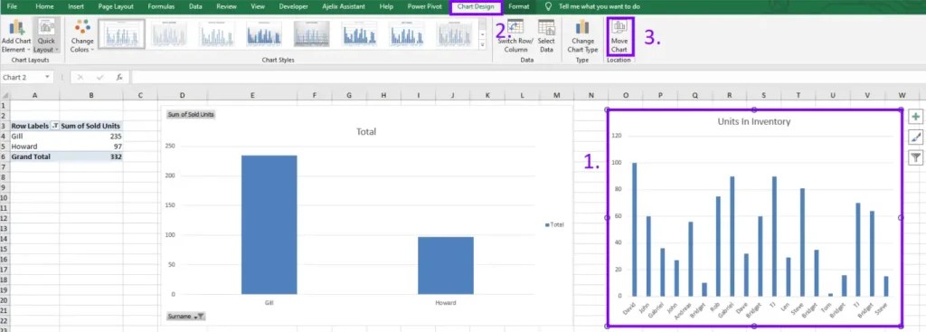
Task: Click Switch Row/Column in Data group
Action: tap(515, 36)
